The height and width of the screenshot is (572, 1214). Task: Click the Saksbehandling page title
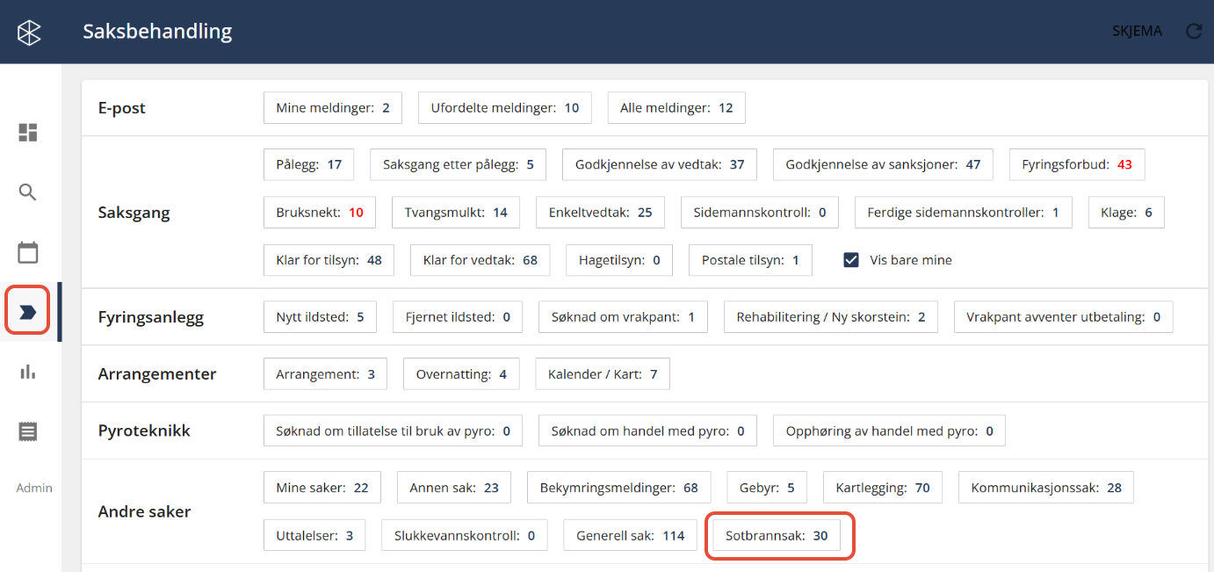(x=157, y=32)
